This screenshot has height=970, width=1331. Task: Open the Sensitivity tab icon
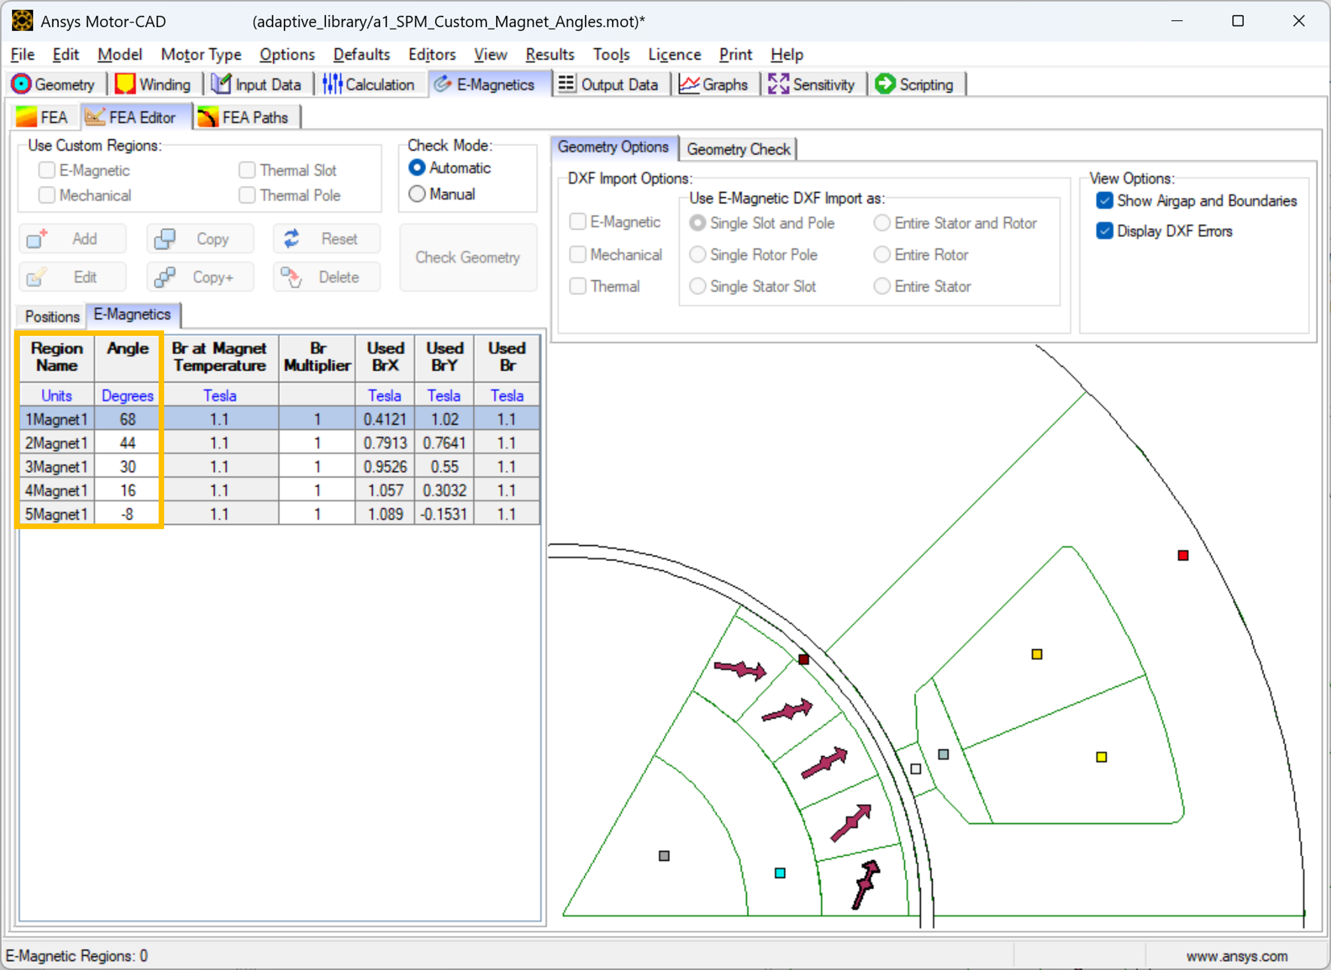pos(778,84)
